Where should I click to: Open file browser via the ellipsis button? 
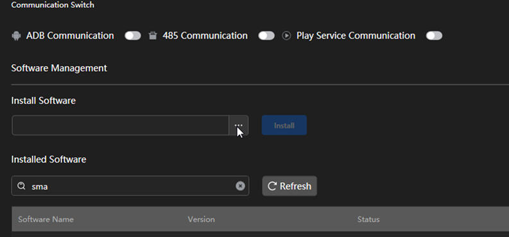point(239,125)
